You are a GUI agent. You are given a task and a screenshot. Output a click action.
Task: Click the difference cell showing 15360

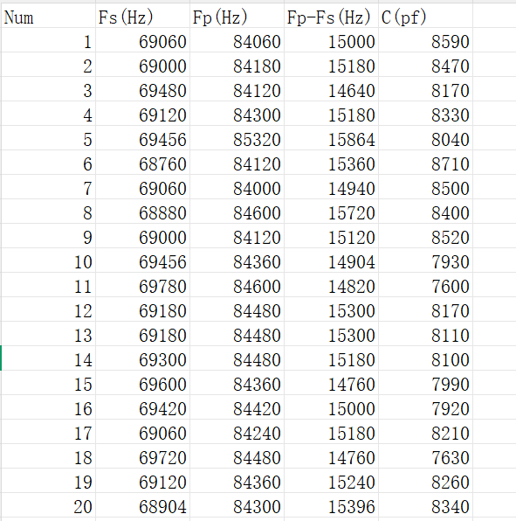click(x=331, y=163)
